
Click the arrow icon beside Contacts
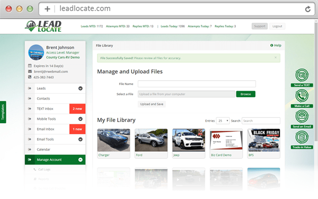30,99
